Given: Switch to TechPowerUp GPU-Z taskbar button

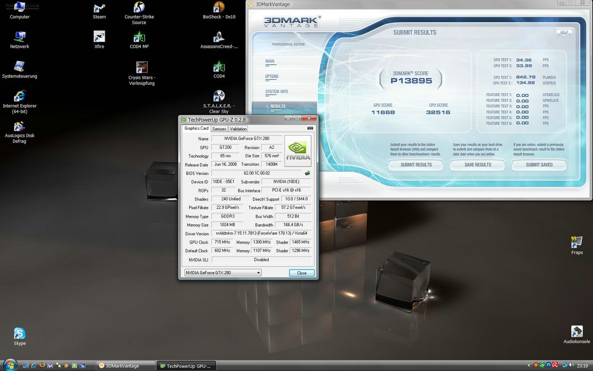Looking at the screenshot, I should (x=187, y=366).
